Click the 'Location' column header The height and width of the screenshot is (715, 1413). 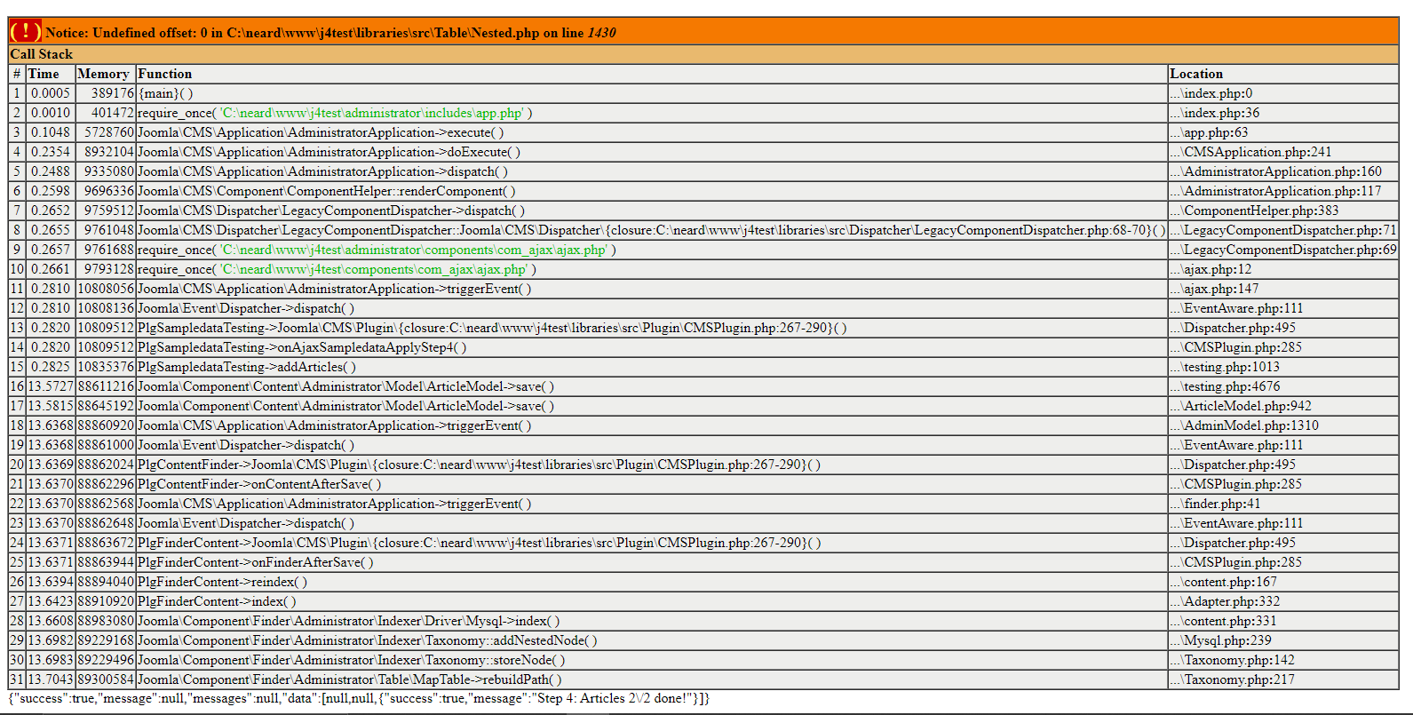click(x=1195, y=74)
